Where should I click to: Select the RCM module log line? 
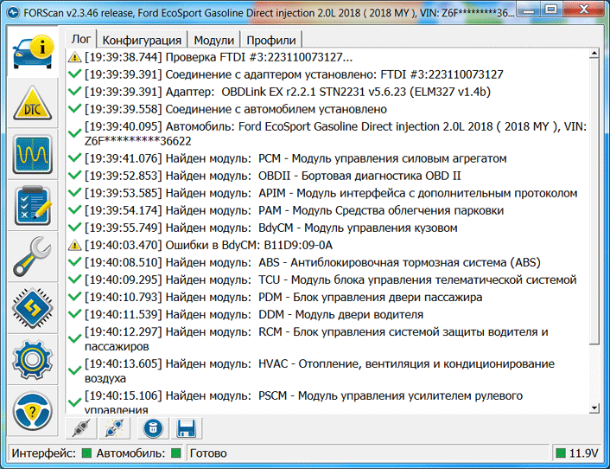[316, 339]
